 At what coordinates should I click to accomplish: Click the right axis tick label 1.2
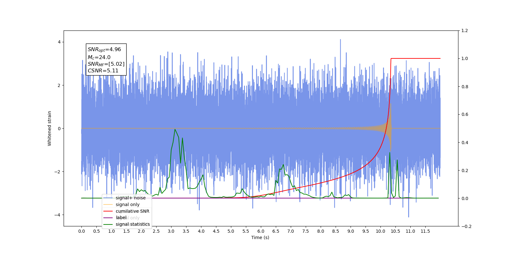tap(465, 31)
